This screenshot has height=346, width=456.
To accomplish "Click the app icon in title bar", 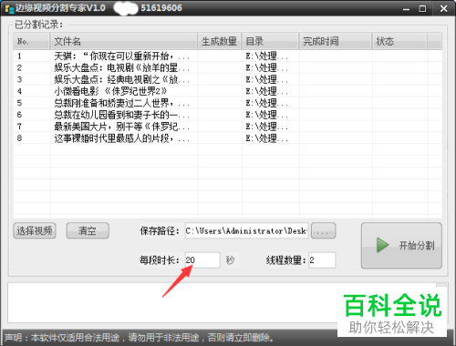I will point(9,8).
